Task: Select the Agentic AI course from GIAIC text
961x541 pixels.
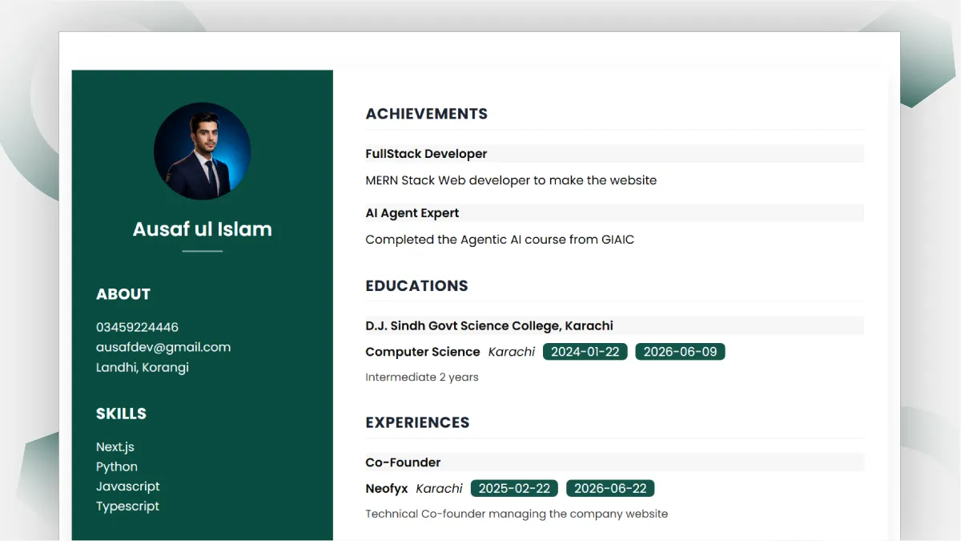Action: point(500,240)
